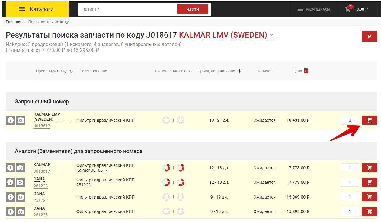Go to Главная breadcrumb link
The height and width of the screenshot is (222, 381).
13,22
